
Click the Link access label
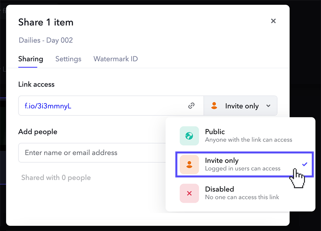coord(36,84)
